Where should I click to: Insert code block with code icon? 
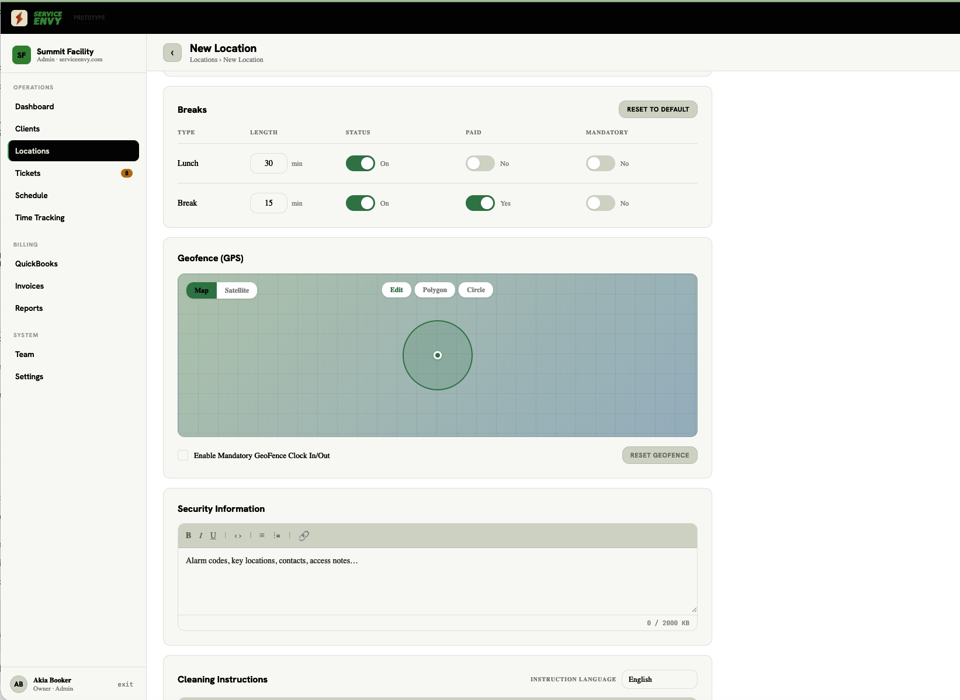238,535
